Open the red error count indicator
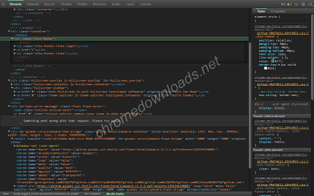Screen dimensions: 314x196 (284, 4)
